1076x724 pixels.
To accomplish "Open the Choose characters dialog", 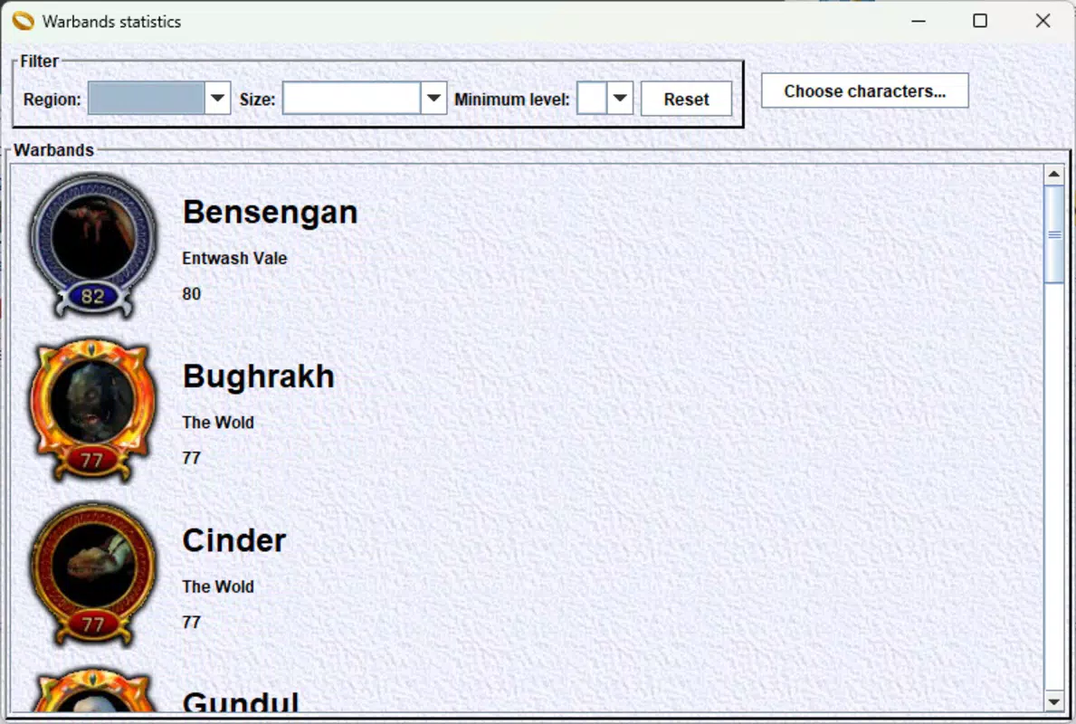I will click(864, 90).
